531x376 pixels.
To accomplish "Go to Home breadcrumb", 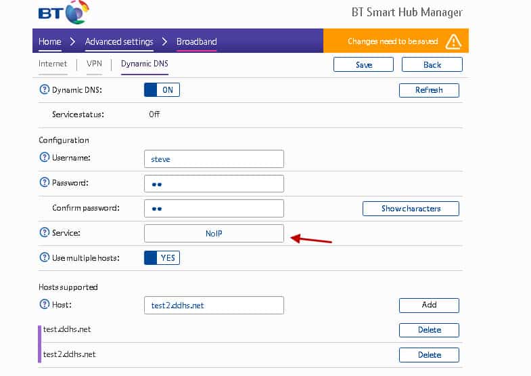I will pyautogui.click(x=50, y=42).
